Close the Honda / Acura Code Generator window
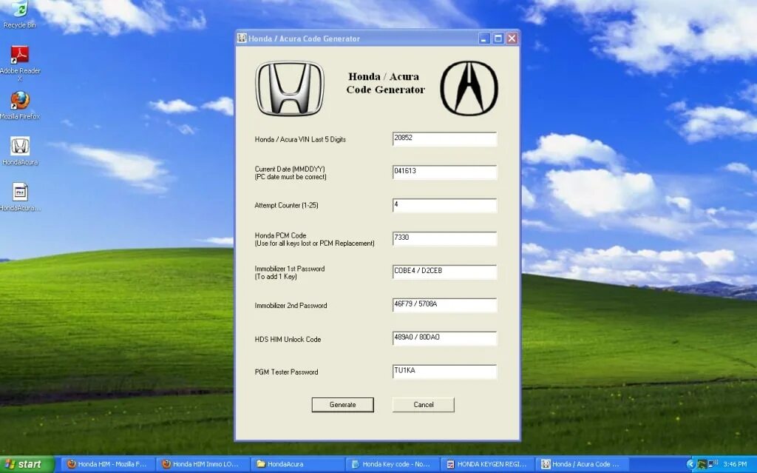 (x=512, y=38)
